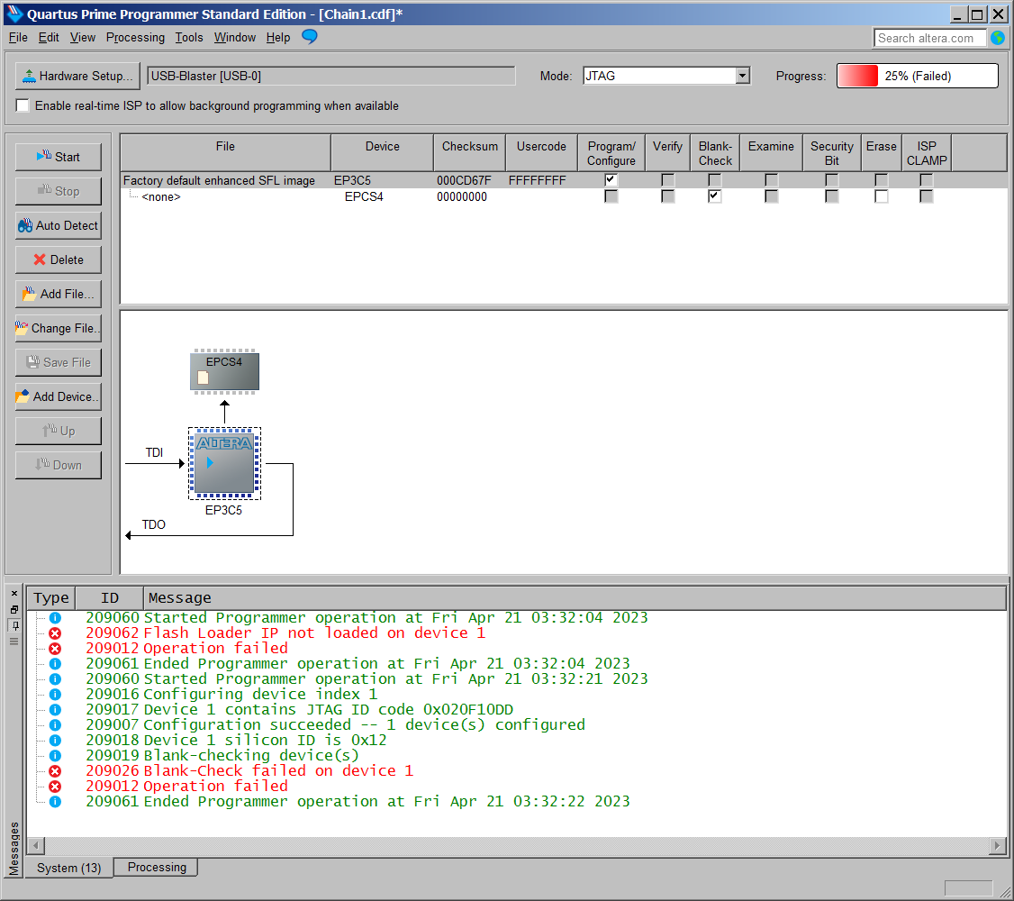Pin the Messages panel with pushpin icon

point(14,625)
